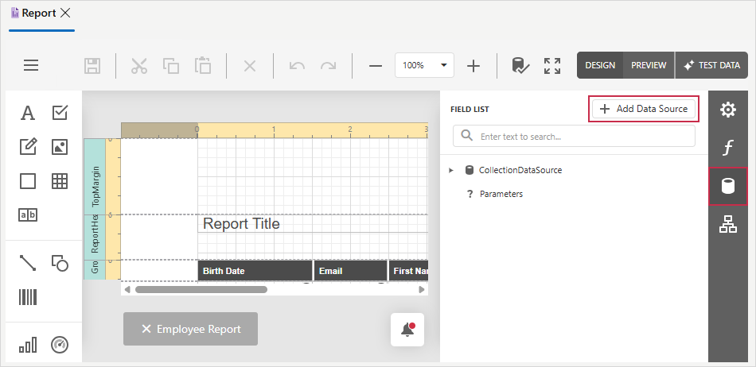This screenshot has width=756, height=367.
Task: Open the notifications bell
Action: coord(407,330)
